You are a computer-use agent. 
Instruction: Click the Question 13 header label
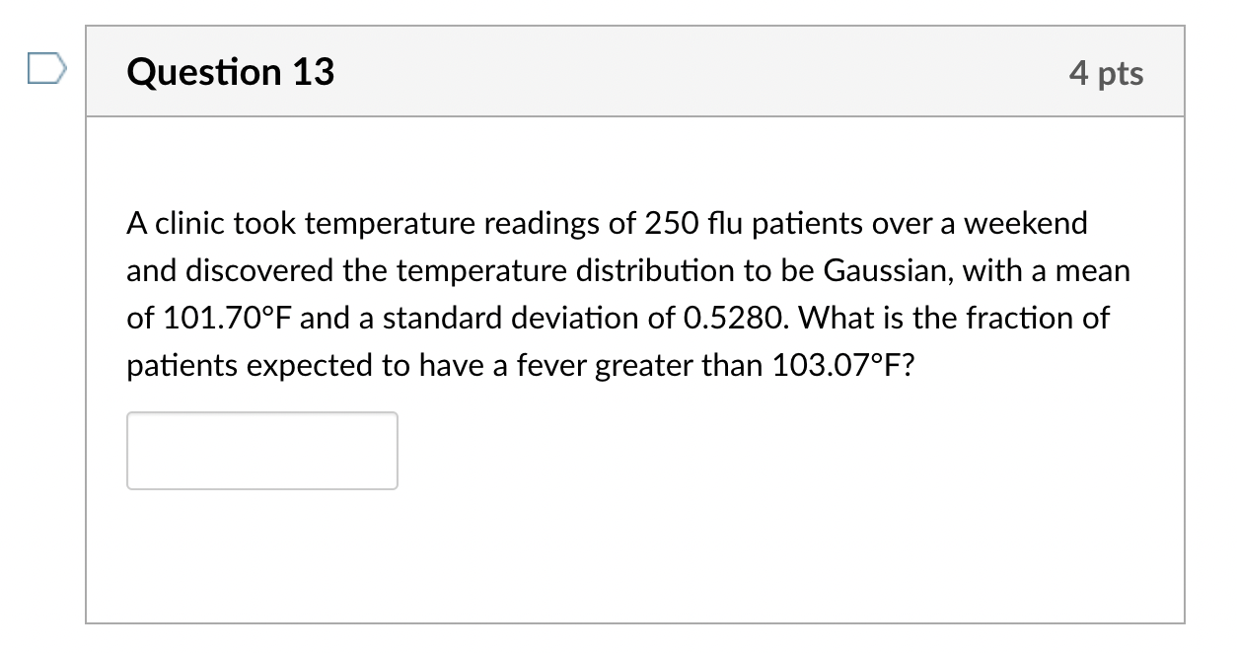tap(229, 71)
